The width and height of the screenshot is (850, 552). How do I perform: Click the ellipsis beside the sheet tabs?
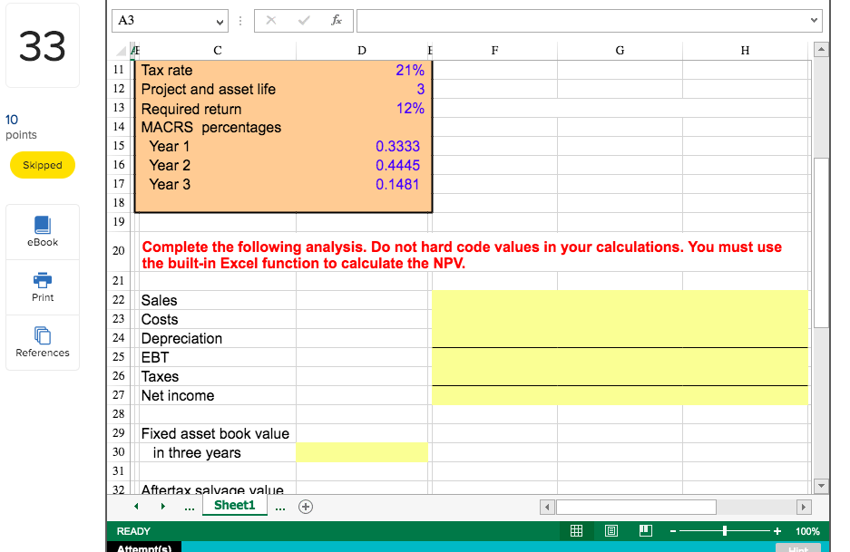(190, 507)
